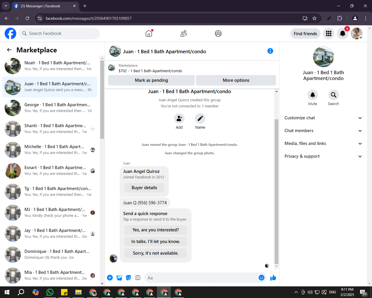Open the account profile picture menu
The width and height of the screenshot is (372, 298).
[357, 33]
